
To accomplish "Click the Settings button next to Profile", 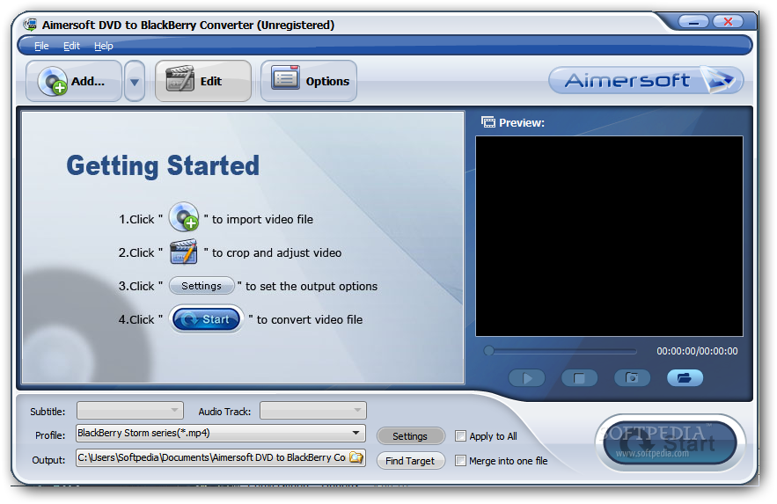I will [x=410, y=436].
